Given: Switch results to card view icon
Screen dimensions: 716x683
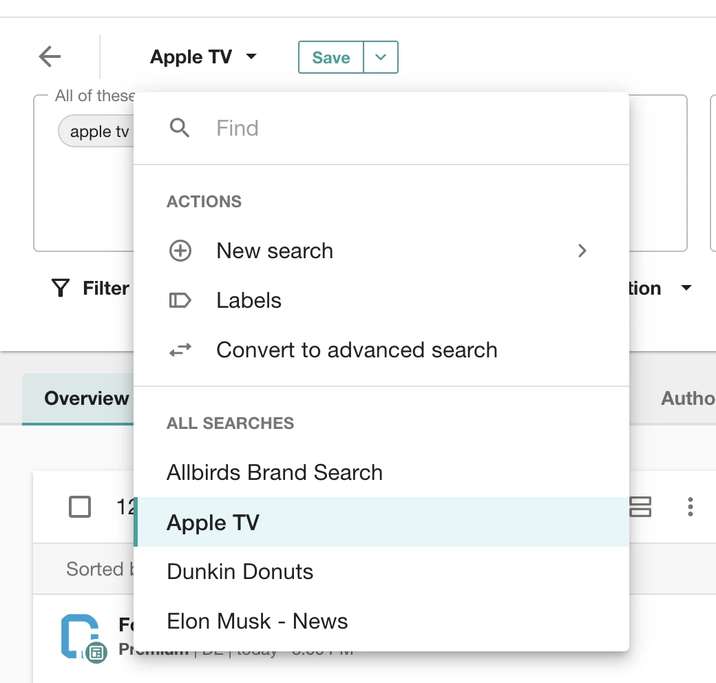Looking at the screenshot, I should click(x=640, y=507).
